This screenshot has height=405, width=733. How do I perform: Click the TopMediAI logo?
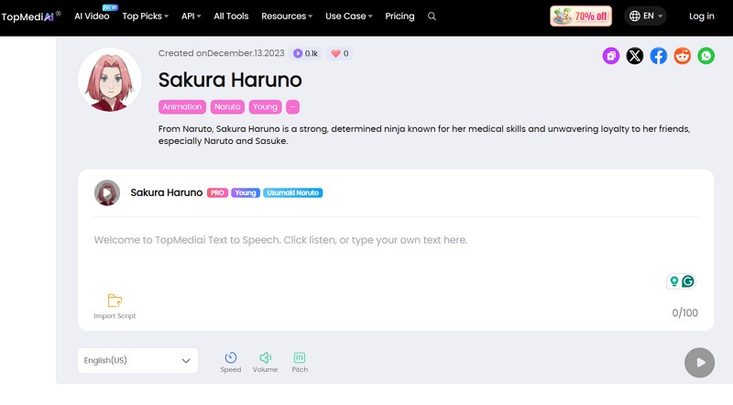click(31, 16)
